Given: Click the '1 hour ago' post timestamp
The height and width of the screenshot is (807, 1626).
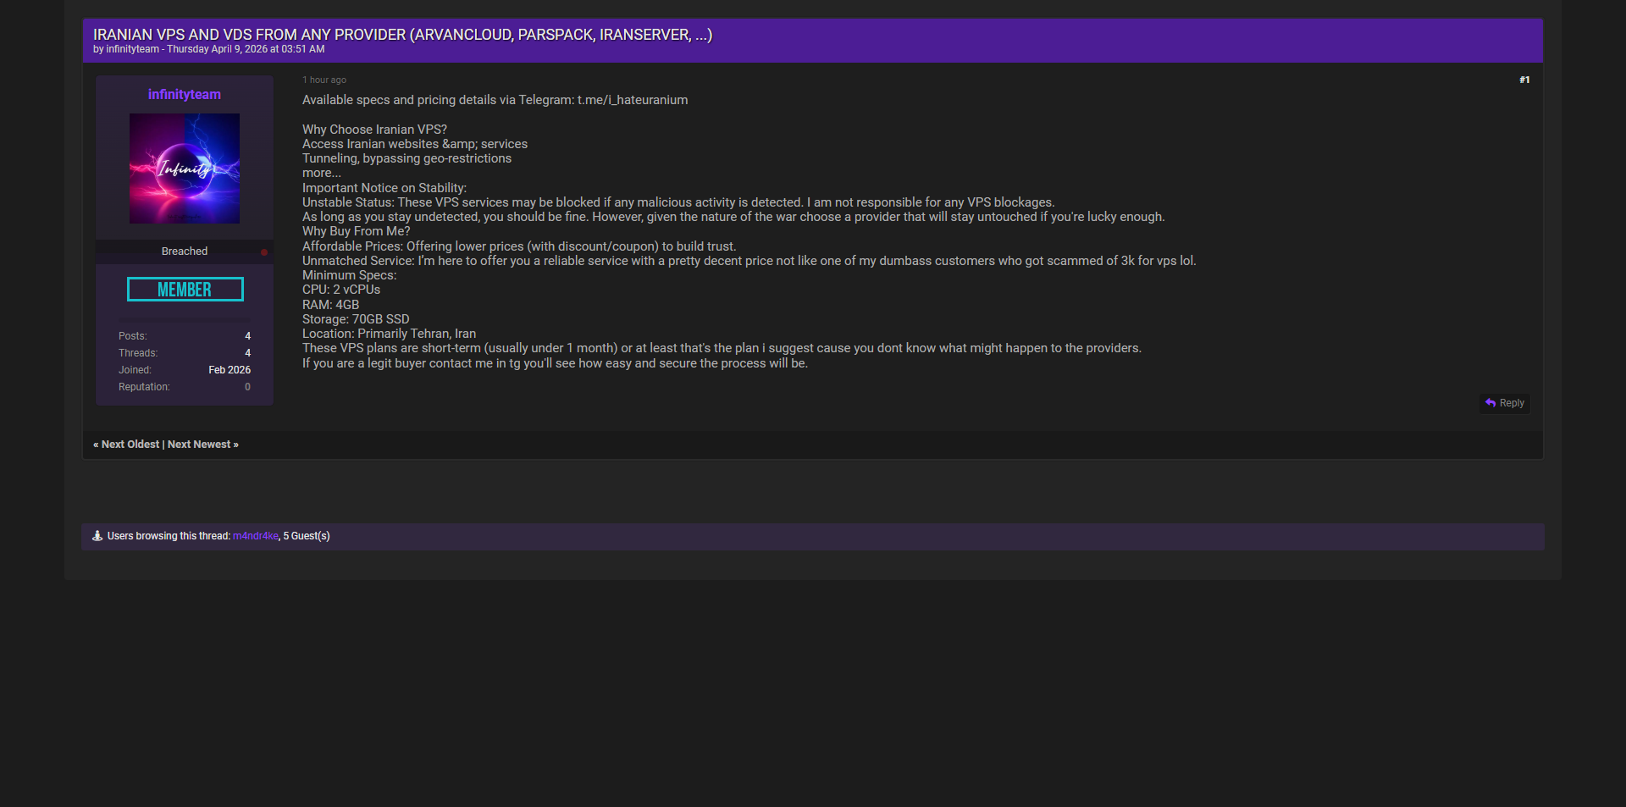Looking at the screenshot, I should pos(324,80).
